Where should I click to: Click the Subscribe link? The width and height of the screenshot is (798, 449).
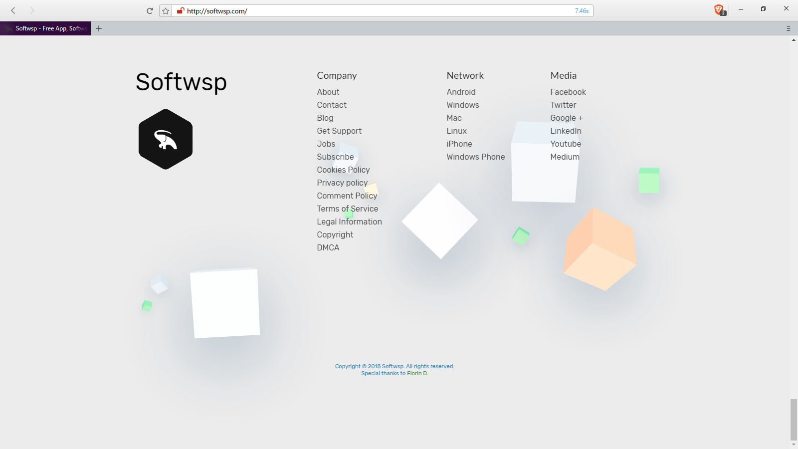click(x=335, y=157)
